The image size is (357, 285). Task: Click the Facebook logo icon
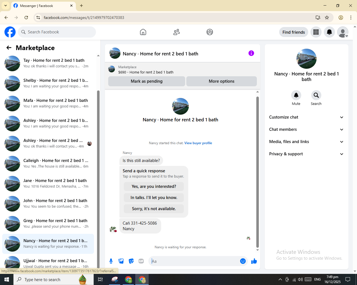(x=10, y=32)
